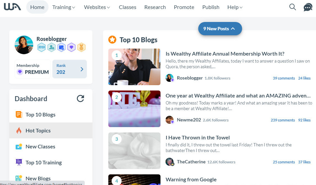316x185 pixels.
Task: View 239 comments on Newme202's post
Action: [x=283, y=120]
